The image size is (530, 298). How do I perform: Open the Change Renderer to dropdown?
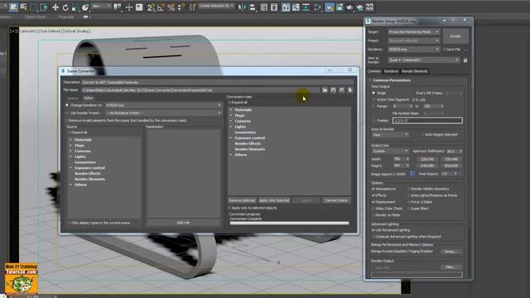(x=163, y=105)
